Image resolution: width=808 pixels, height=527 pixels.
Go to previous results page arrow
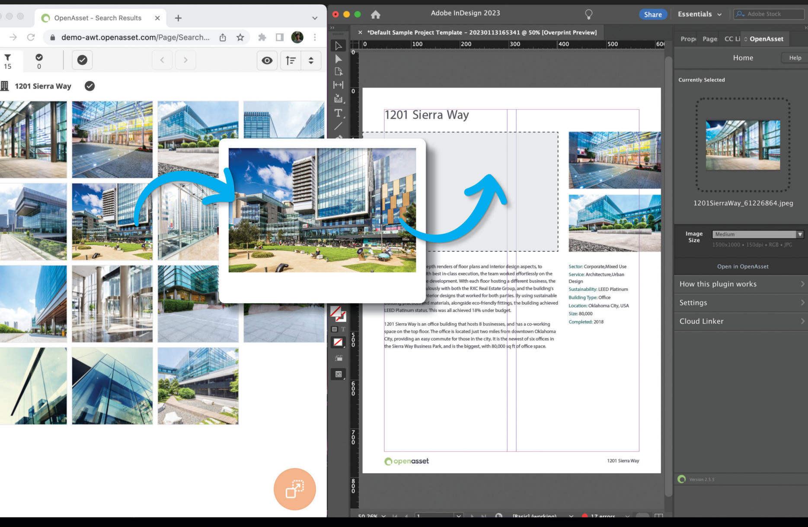[x=162, y=60]
